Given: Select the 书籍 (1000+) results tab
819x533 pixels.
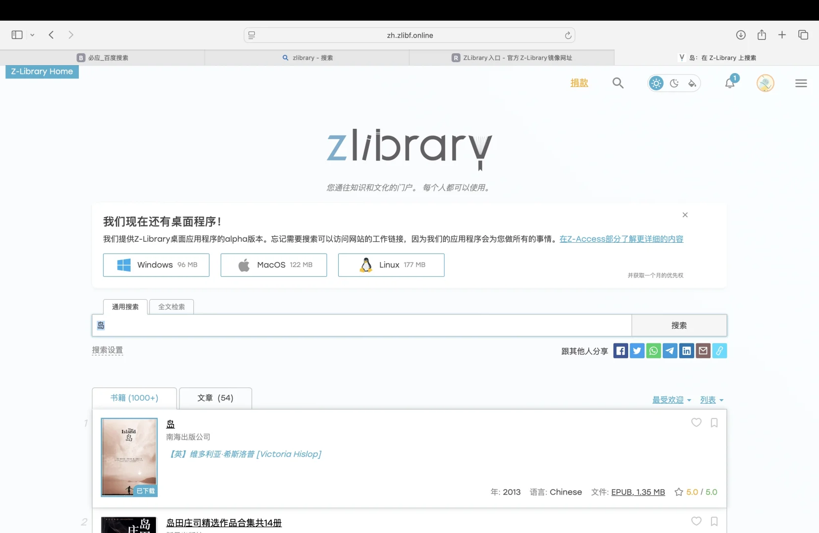Looking at the screenshot, I should (134, 398).
